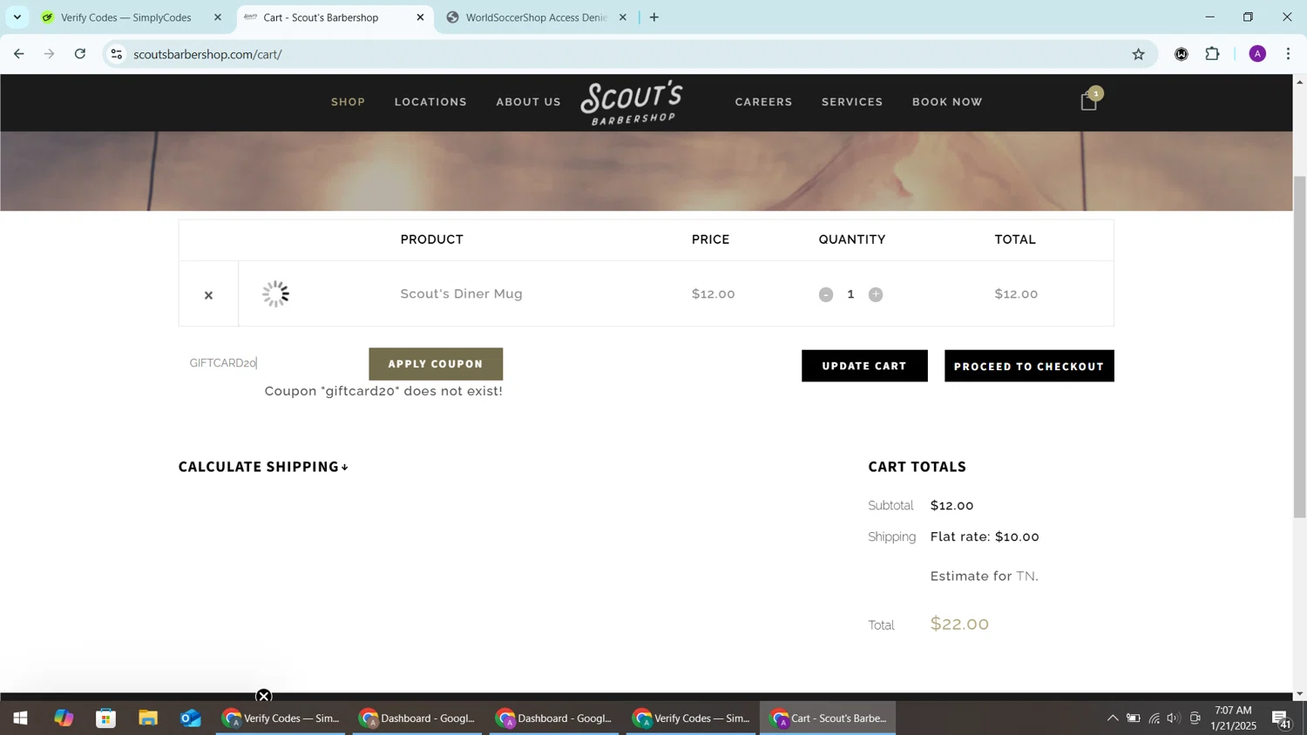Decrease mug quantity with minus button
Screen dimensions: 1307x735
[x=826, y=294]
